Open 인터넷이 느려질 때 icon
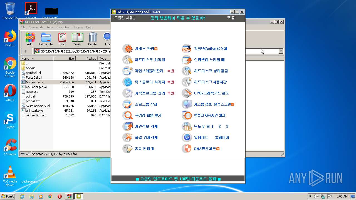 pos(187,60)
